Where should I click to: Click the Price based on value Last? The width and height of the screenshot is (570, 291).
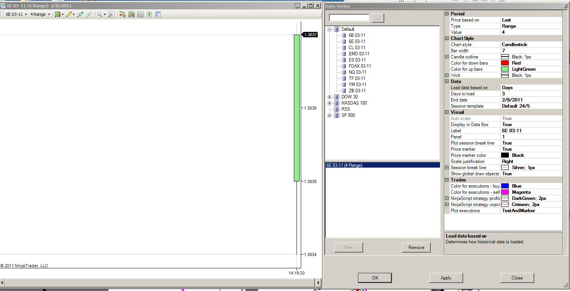coord(531,20)
